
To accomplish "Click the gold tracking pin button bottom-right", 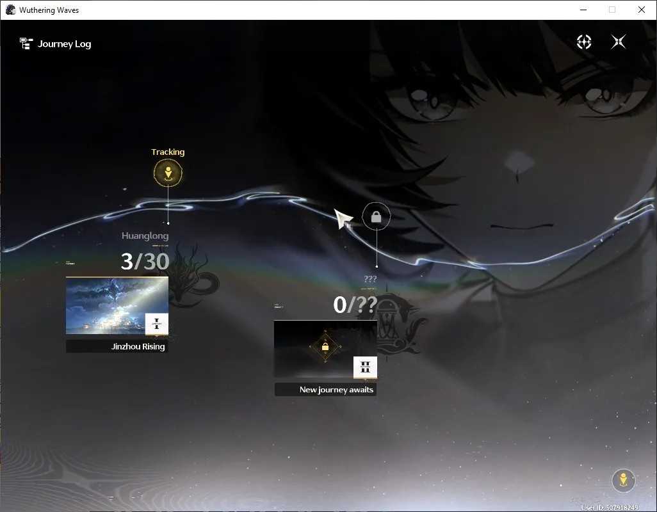I will 624,480.
